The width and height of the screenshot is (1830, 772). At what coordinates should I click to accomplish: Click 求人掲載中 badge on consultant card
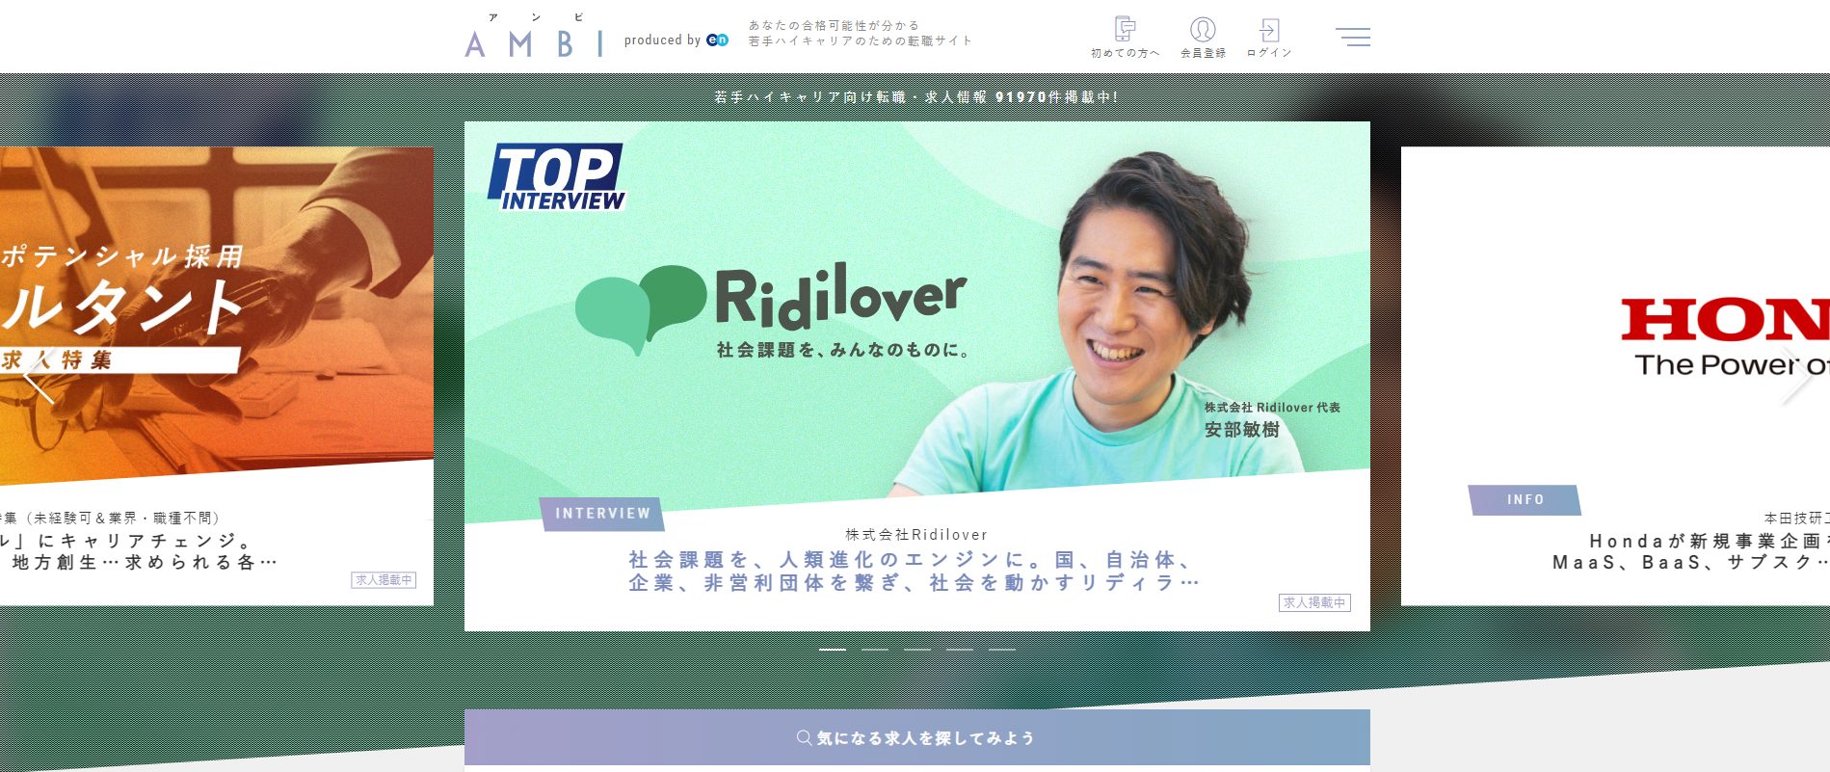tap(384, 580)
